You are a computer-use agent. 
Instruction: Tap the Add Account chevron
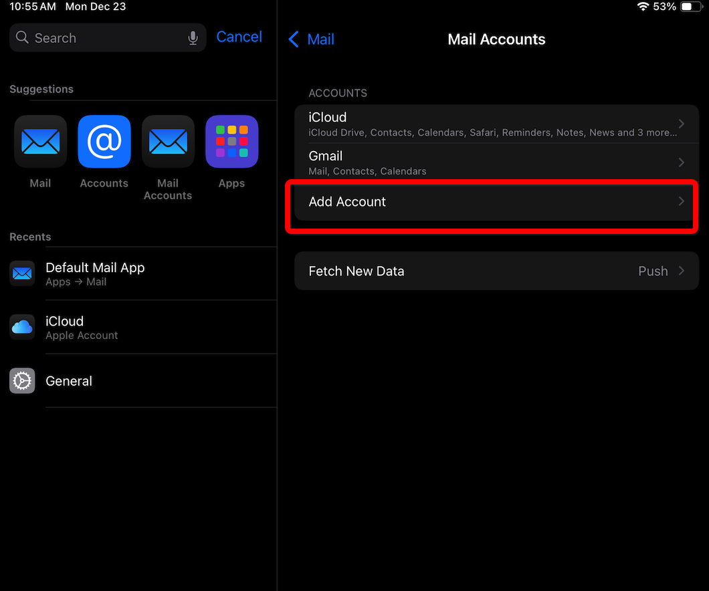click(682, 201)
